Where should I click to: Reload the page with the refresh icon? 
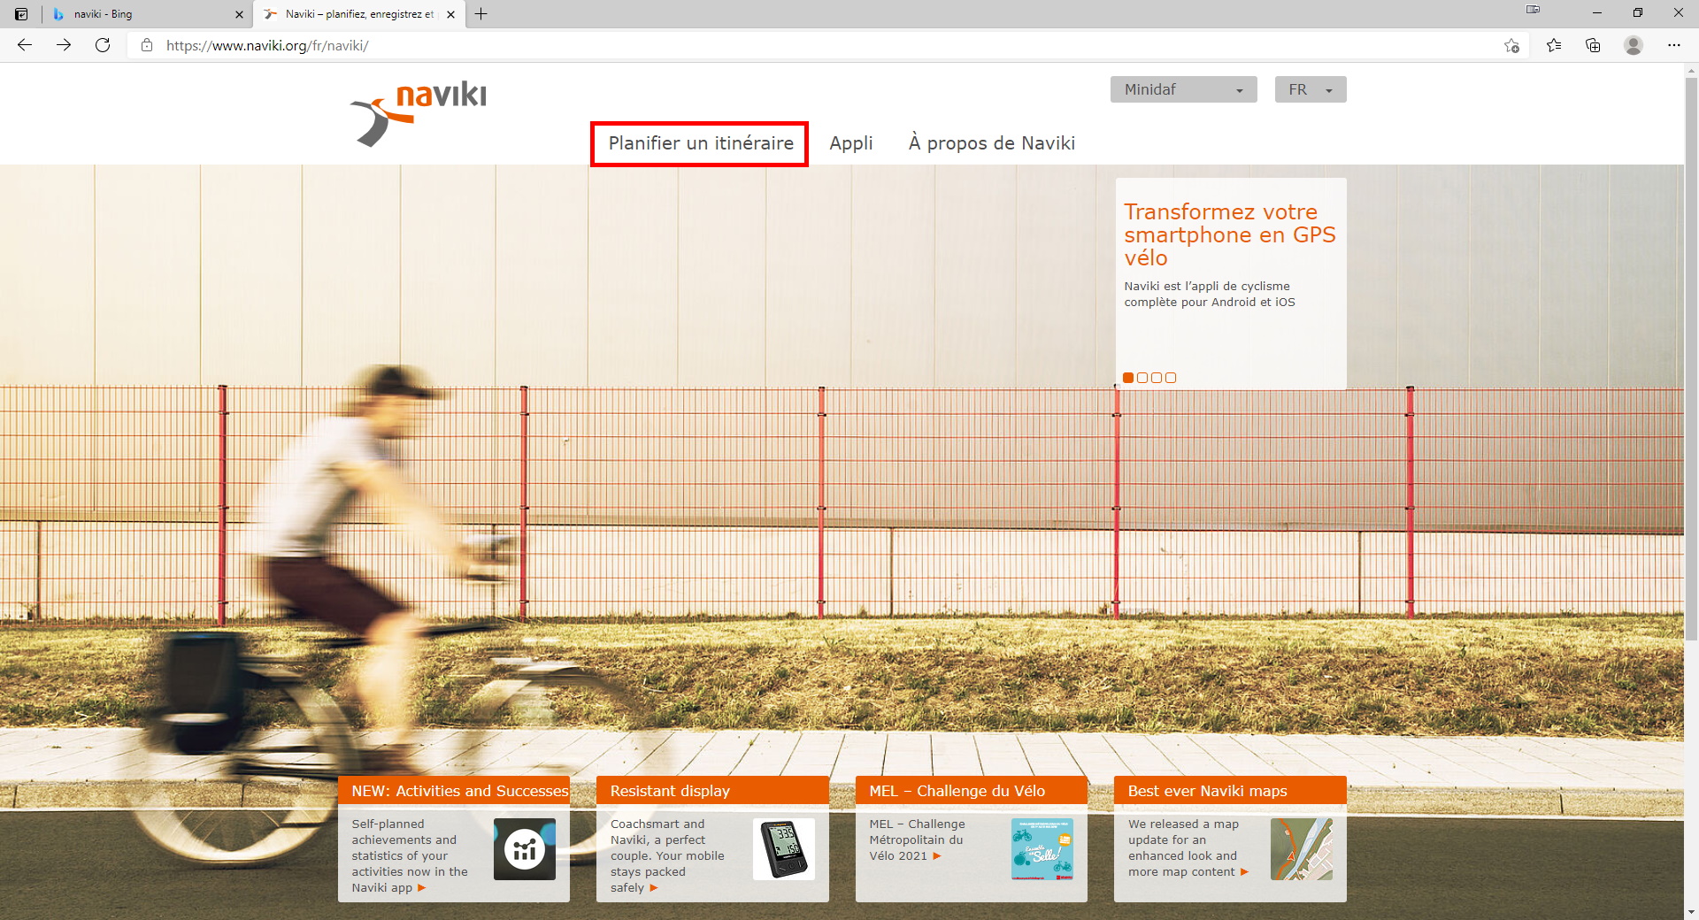[103, 45]
